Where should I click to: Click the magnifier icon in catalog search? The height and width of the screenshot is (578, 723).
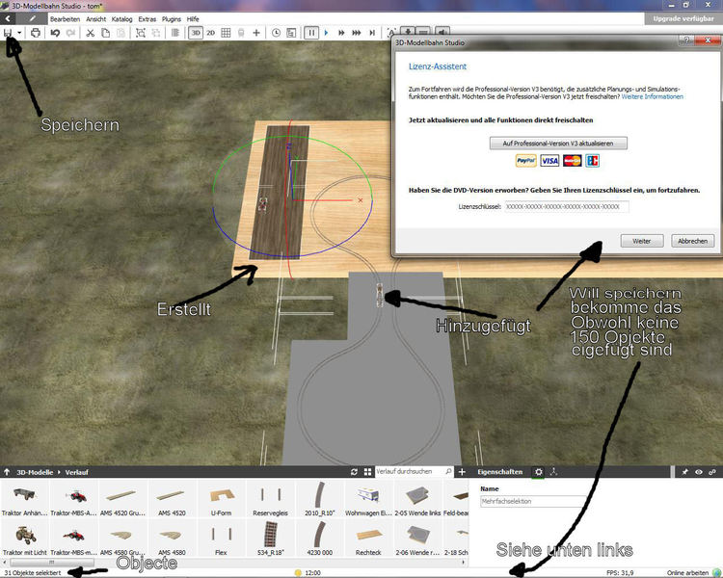tap(448, 471)
